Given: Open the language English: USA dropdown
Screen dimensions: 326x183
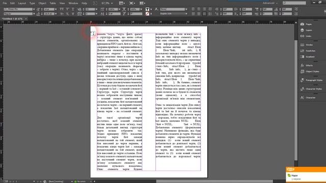Looking at the screenshot, I should (173, 14).
